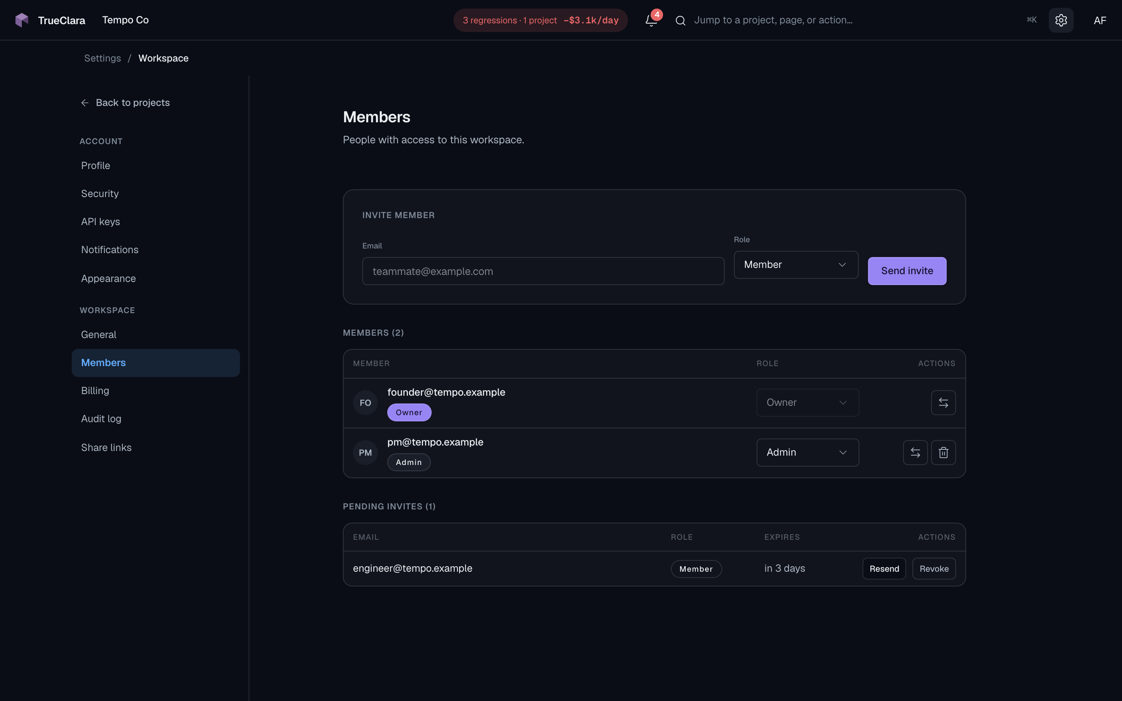1122x701 pixels.
Task: Resend invite to engineer@tempo.example
Action: tap(884, 569)
